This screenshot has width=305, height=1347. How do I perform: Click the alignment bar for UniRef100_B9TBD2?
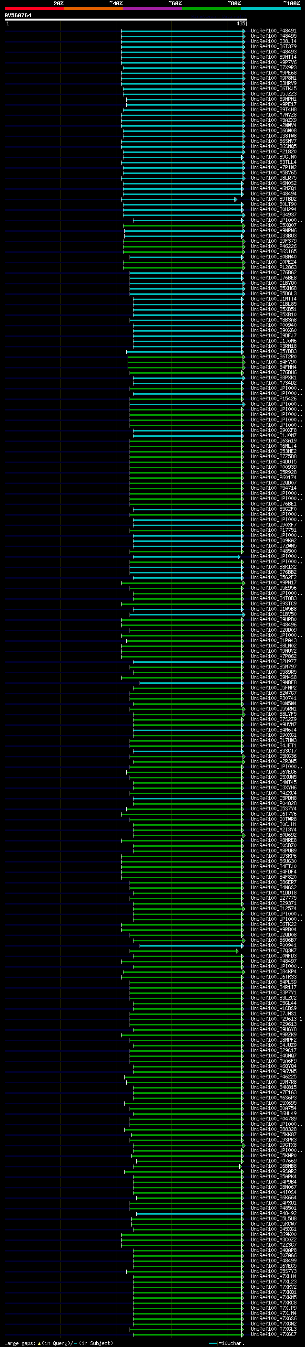179,199
